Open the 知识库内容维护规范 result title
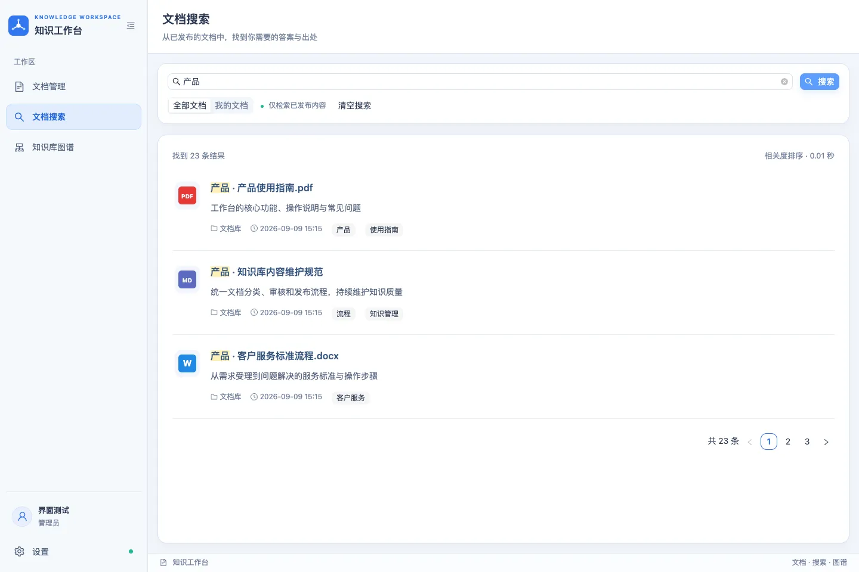The width and height of the screenshot is (859, 572). (267, 272)
